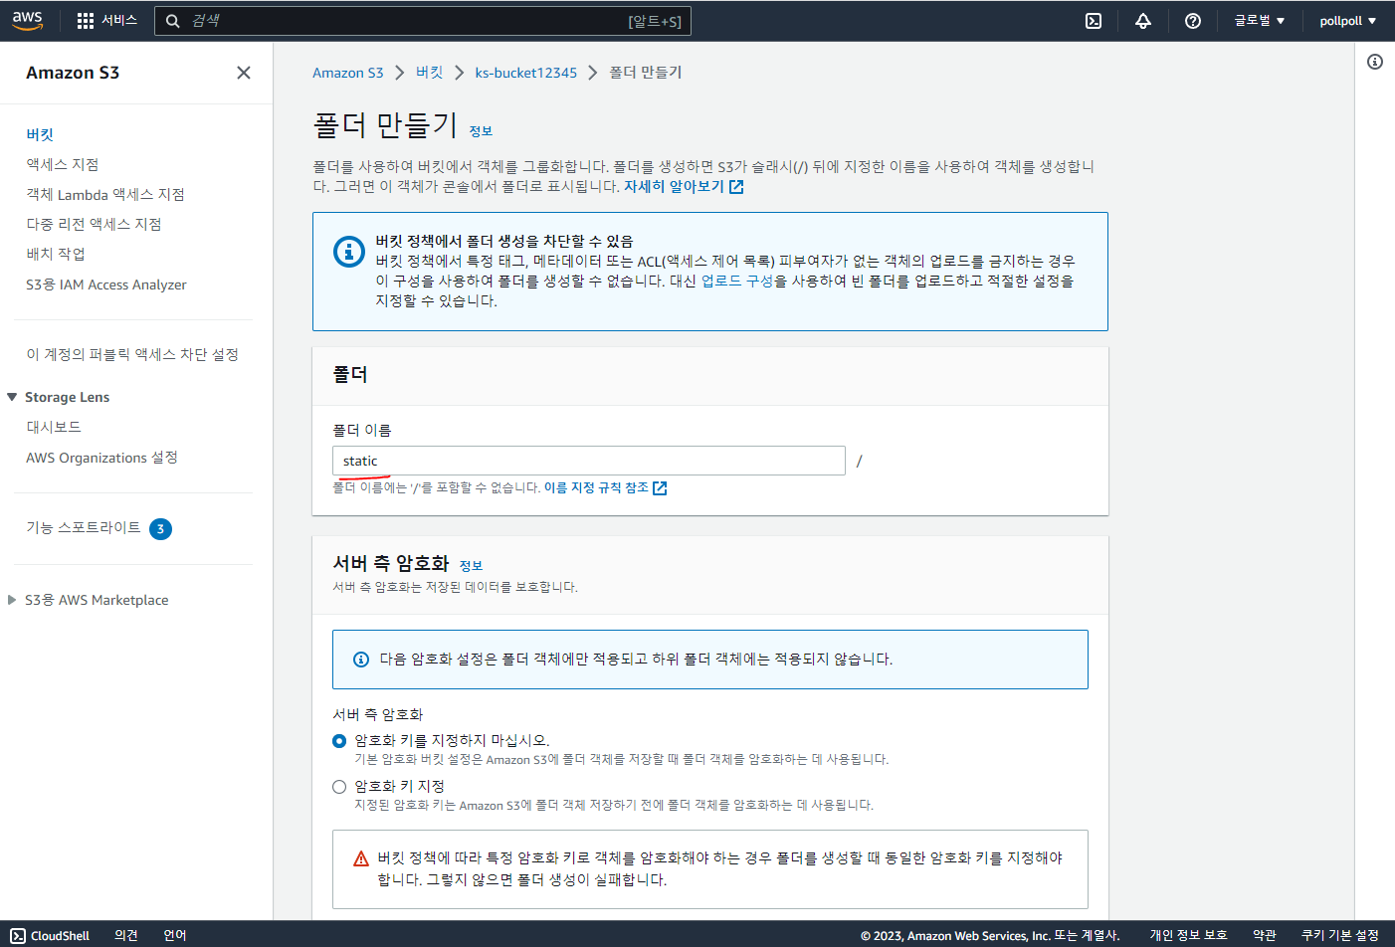Open the info panel icon at right edge

1375,62
